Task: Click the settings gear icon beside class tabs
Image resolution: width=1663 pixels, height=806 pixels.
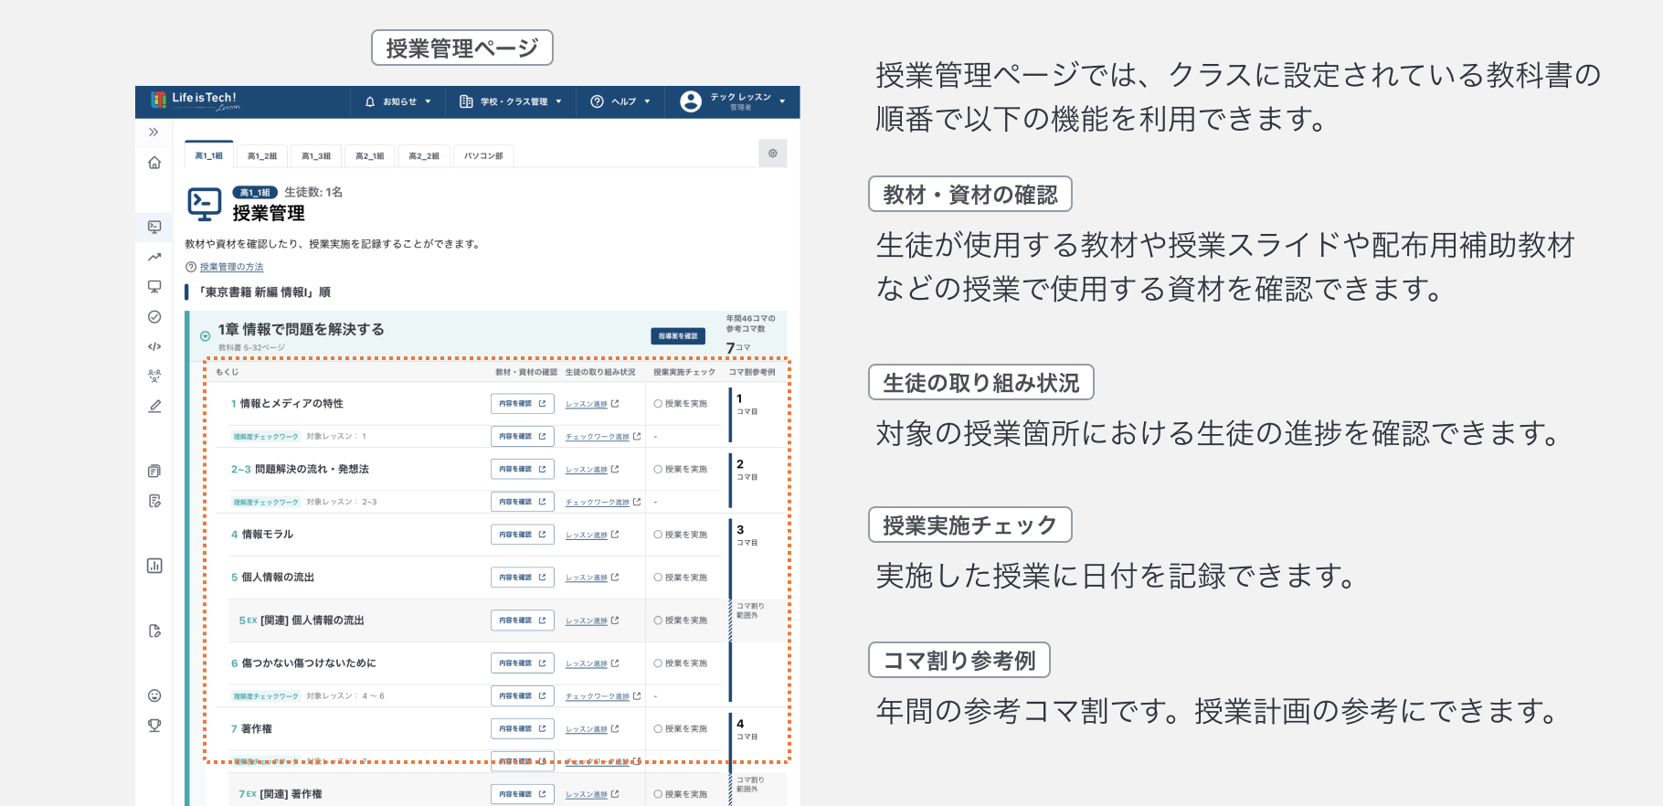Action: (773, 154)
